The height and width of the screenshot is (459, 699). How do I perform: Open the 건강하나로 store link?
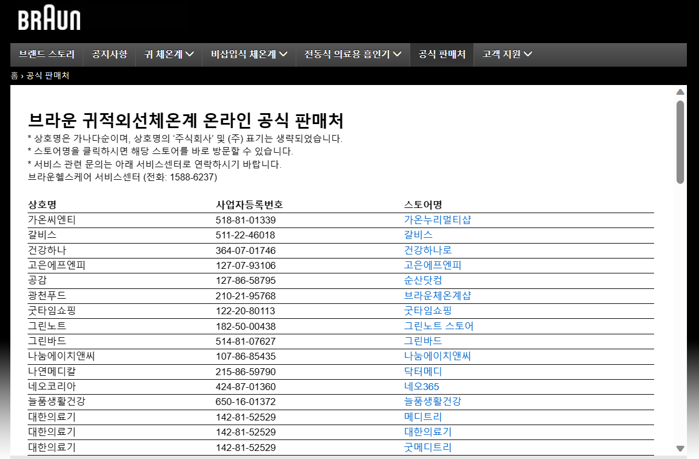point(428,250)
